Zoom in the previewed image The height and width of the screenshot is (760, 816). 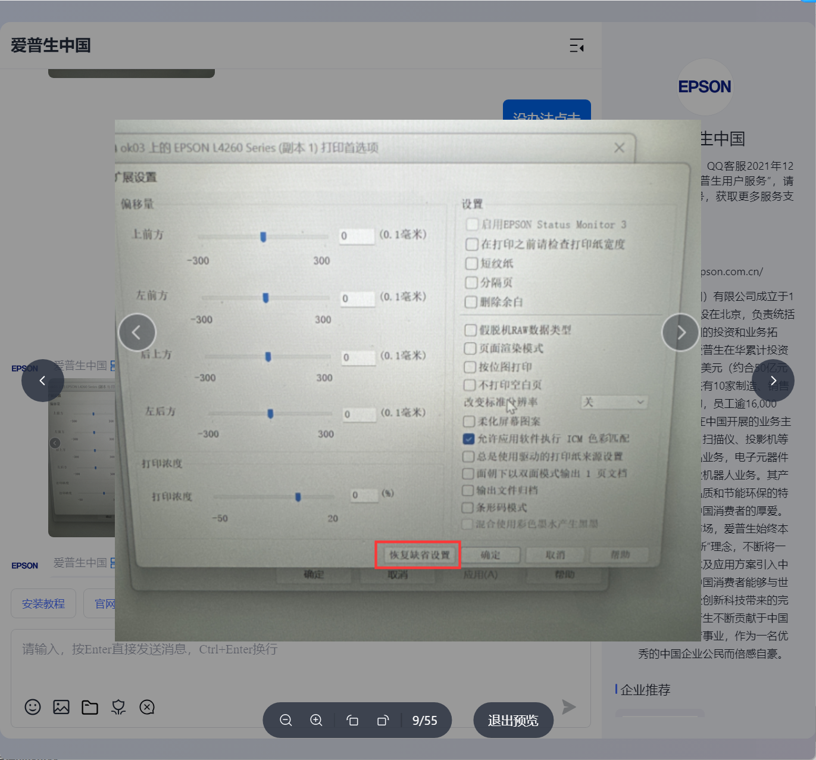317,720
